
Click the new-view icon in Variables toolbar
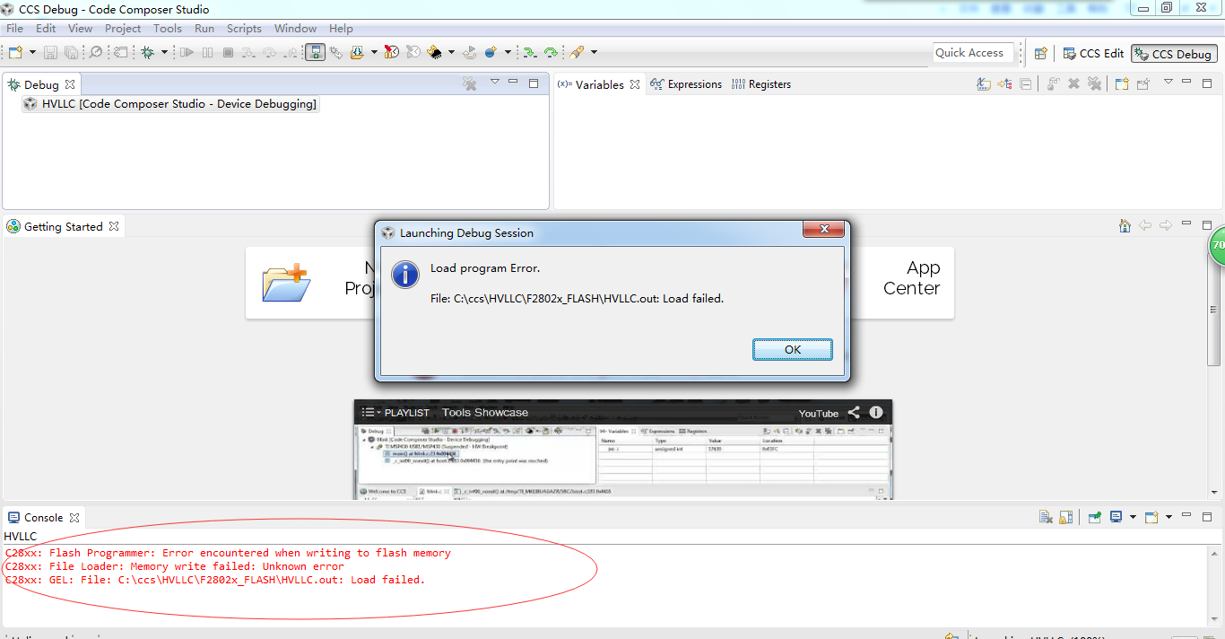[1122, 83]
